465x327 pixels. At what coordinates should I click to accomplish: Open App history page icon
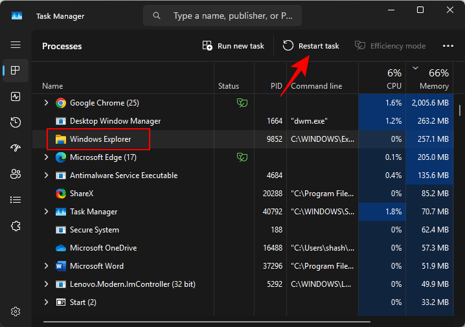16,122
